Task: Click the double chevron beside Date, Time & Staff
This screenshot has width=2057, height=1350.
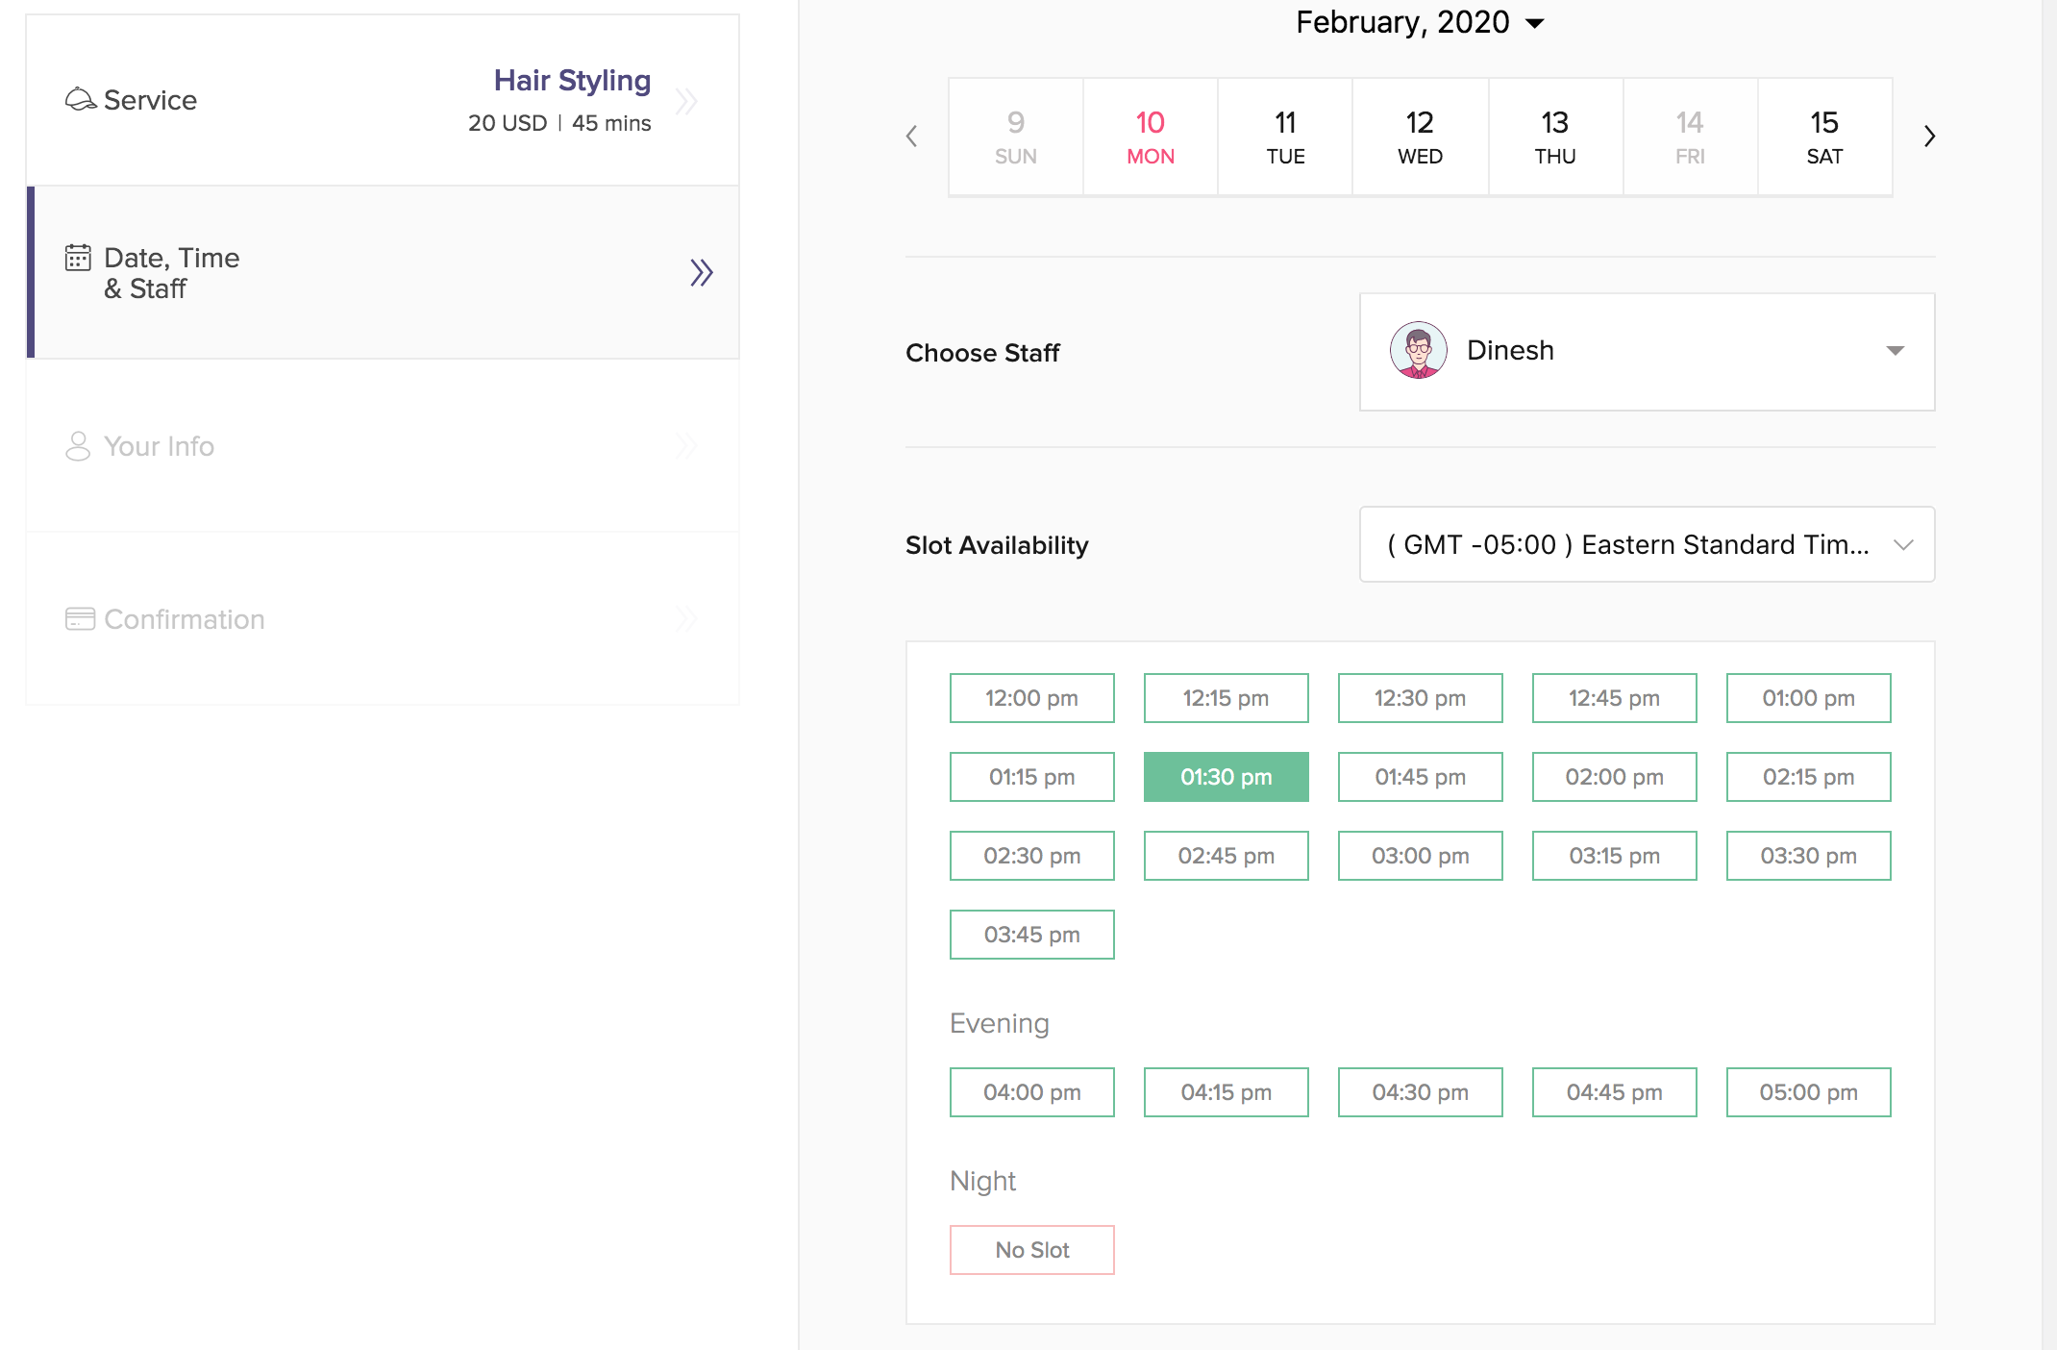Action: (701, 272)
